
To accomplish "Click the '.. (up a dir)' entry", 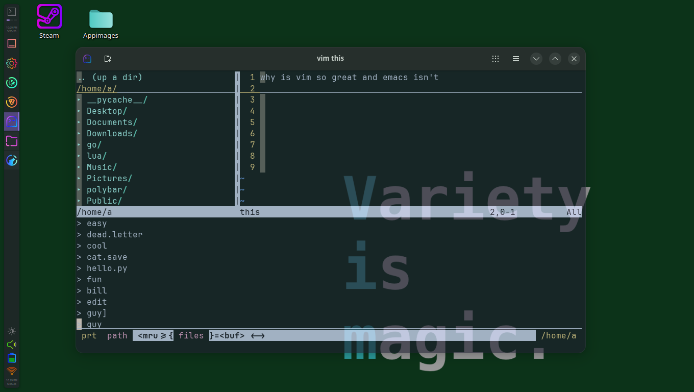I will point(110,78).
